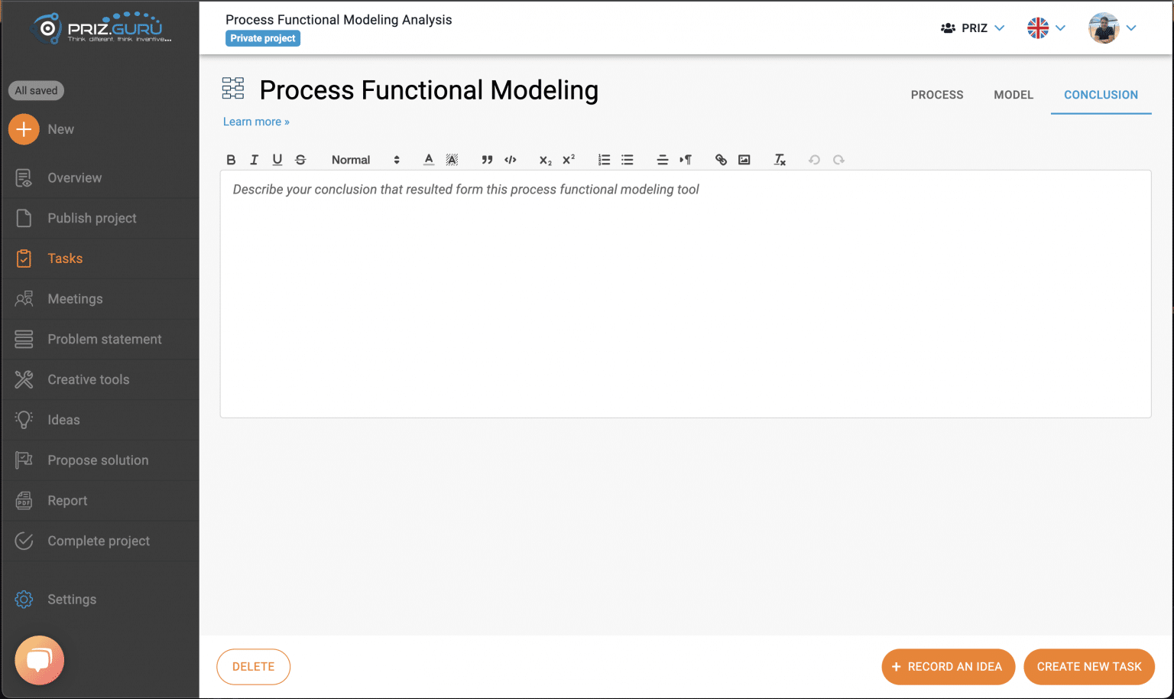
Task: Insert an image into the conclusion
Action: point(744,160)
